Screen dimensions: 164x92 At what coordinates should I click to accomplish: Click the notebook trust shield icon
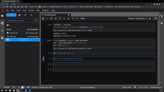[x=135, y=87]
